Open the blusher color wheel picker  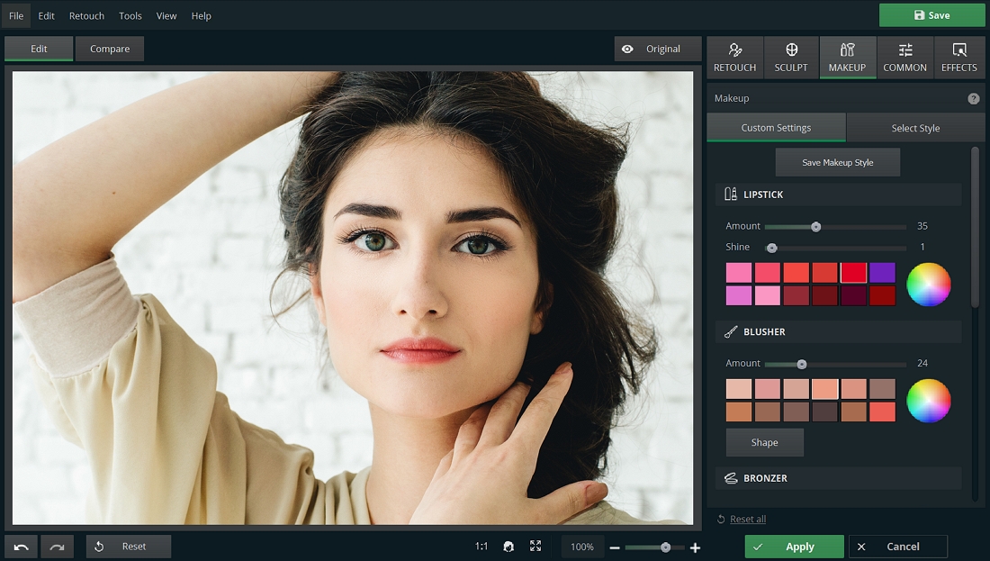928,401
